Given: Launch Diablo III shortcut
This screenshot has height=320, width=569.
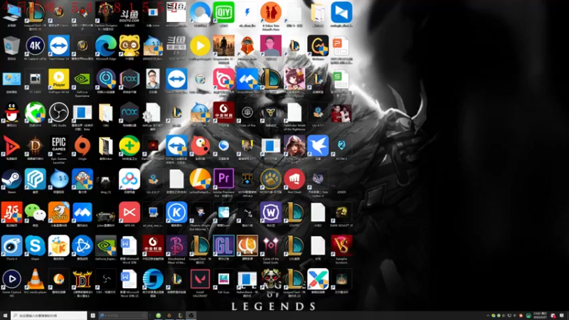Looking at the screenshot, I should (x=35, y=146).
